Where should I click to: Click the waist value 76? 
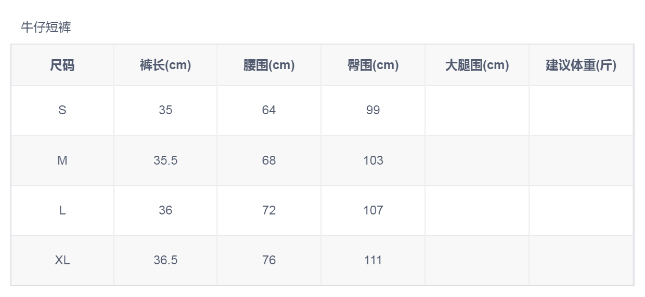269,260
